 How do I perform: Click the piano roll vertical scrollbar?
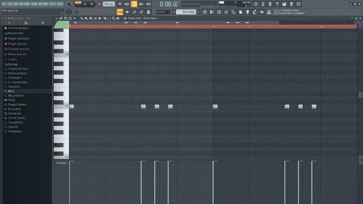361,95
